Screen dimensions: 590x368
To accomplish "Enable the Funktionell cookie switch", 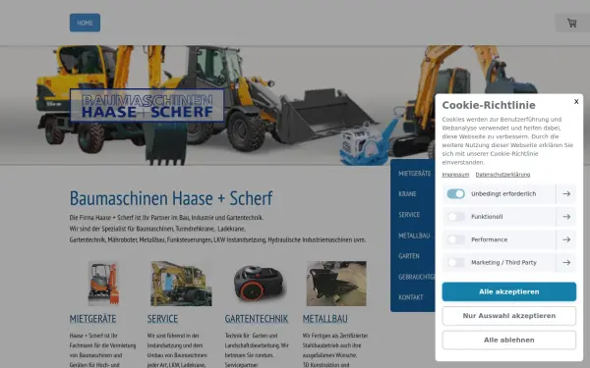I will pos(455,217).
